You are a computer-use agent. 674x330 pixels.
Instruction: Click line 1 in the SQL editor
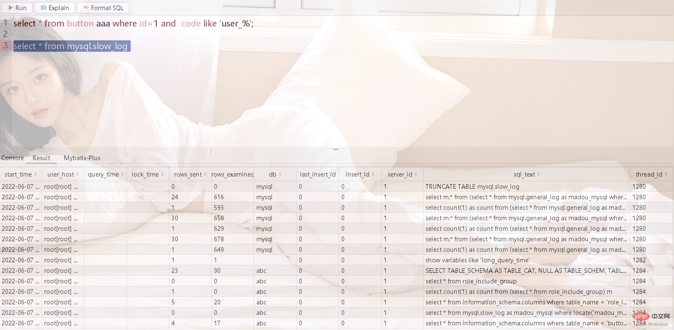pos(133,24)
